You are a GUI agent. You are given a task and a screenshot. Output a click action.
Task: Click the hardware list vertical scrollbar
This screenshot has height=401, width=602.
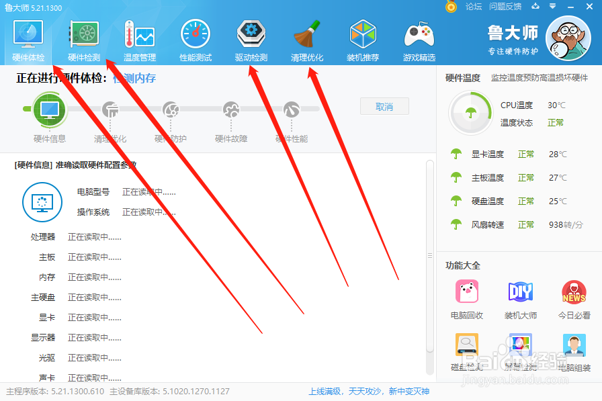[430, 255]
